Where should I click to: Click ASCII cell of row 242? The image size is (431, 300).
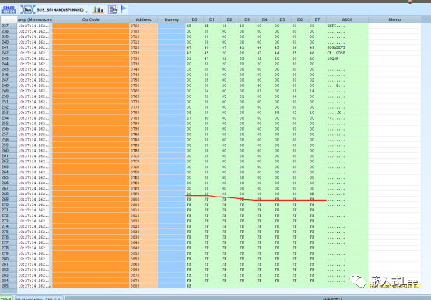coord(347,53)
